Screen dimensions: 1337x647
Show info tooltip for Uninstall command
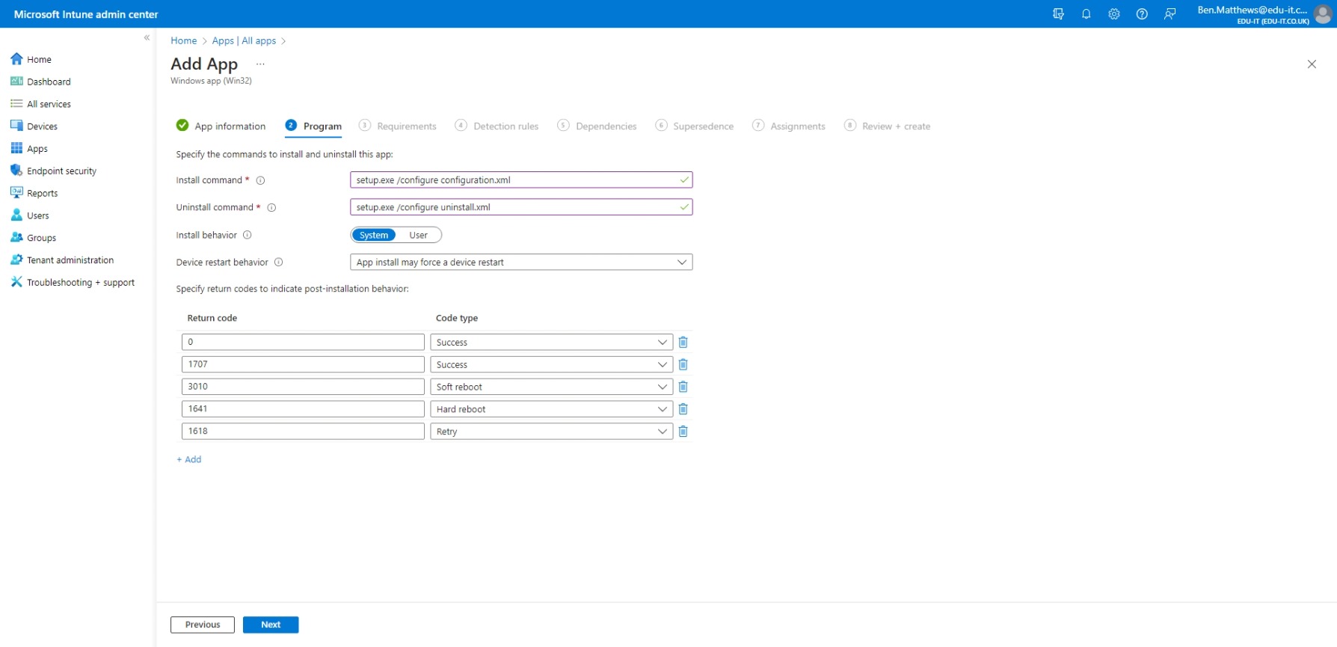(x=271, y=208)
